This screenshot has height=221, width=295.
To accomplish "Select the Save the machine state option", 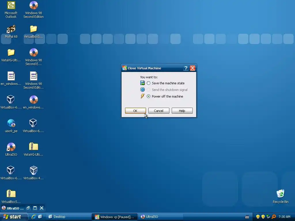I will (x=148, y=83).
